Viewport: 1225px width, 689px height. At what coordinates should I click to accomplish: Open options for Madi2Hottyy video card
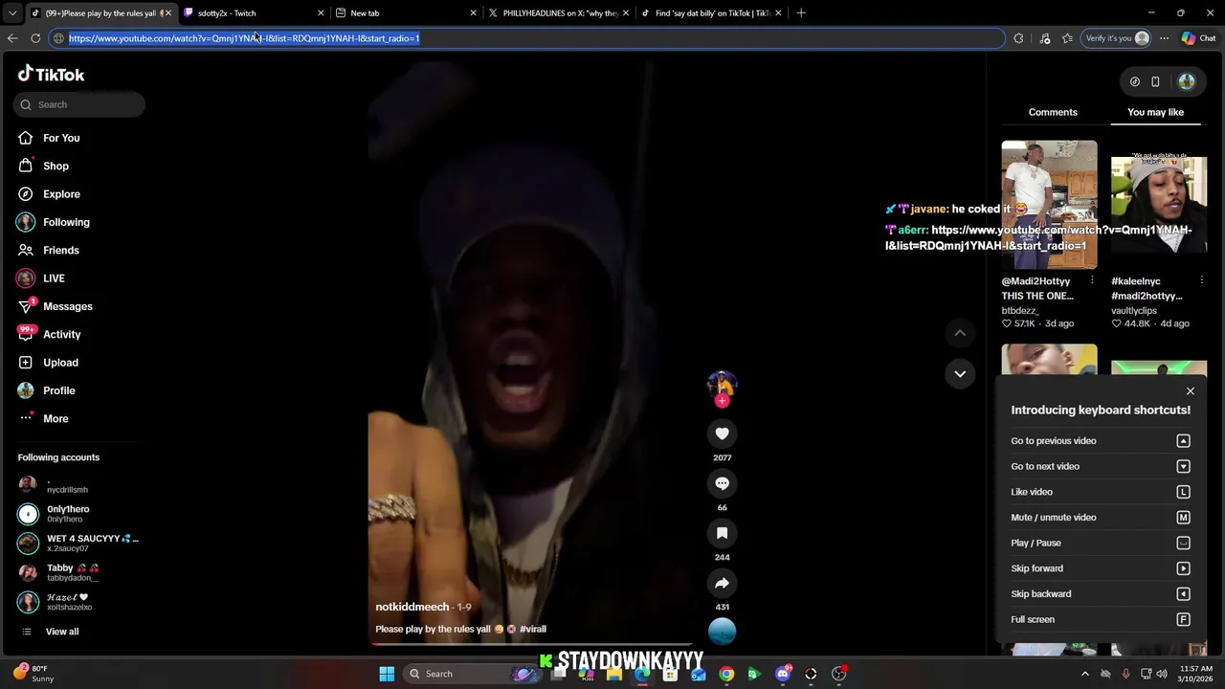point(1092,280)
